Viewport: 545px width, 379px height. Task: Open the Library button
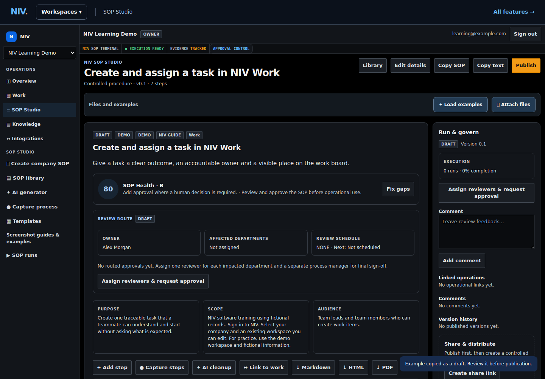point(372,66)
